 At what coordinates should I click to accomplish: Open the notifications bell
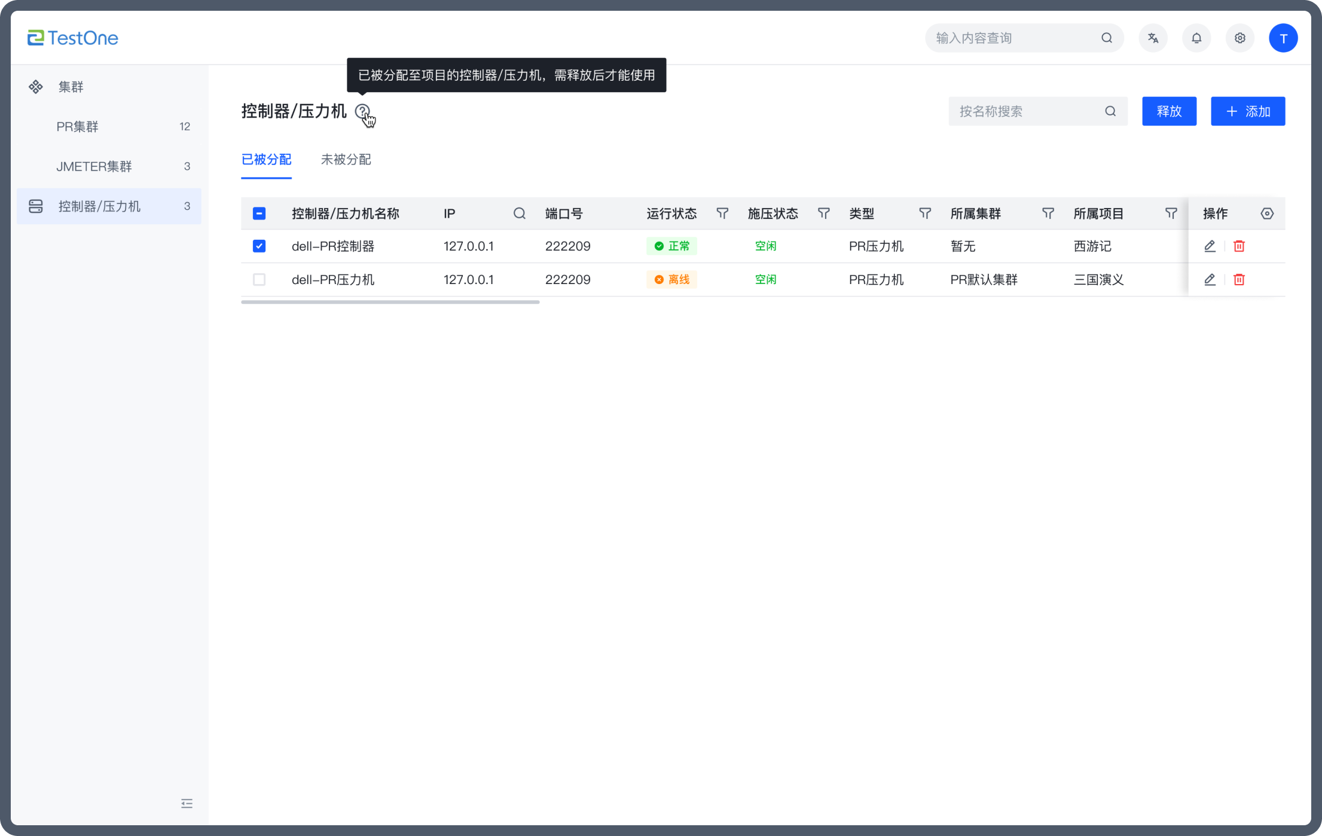1196,38
